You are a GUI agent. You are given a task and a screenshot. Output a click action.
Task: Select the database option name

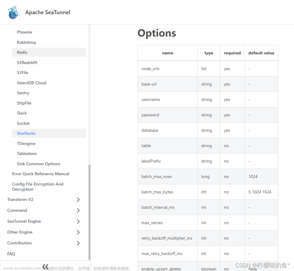pyautogui.click(x=150, y=130)
